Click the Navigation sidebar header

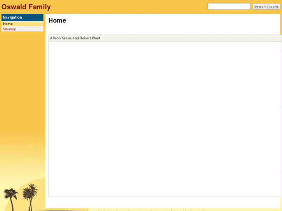pos(22,17)
